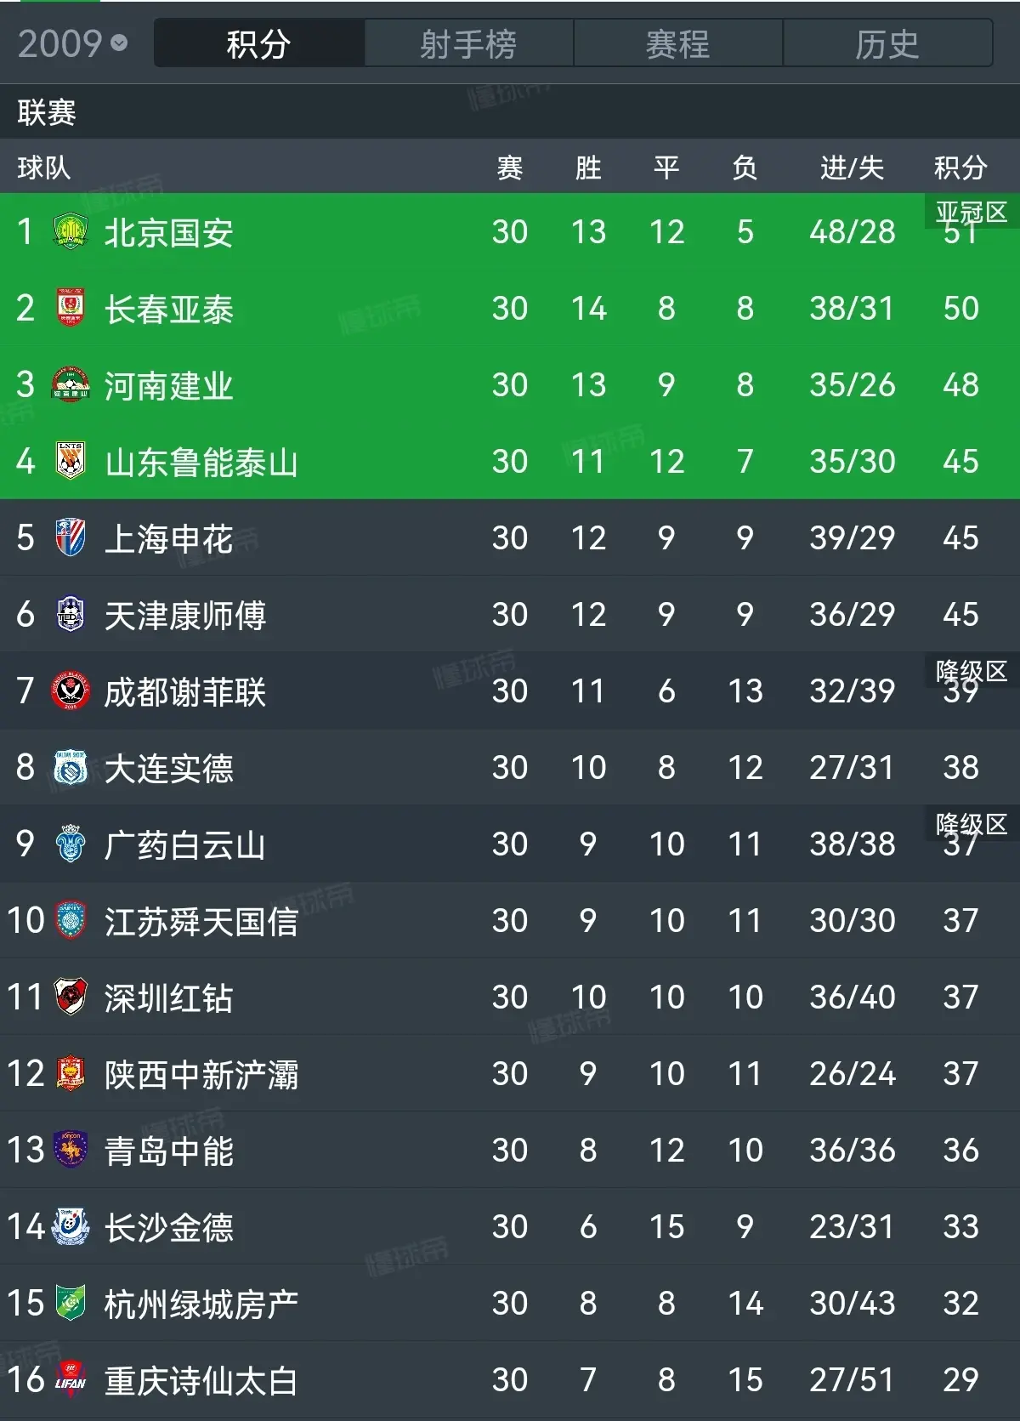Select the 历史 tab
The width and height of the screenshot is (1020, 1421).
pyautogui.click(x=887, y=43)
